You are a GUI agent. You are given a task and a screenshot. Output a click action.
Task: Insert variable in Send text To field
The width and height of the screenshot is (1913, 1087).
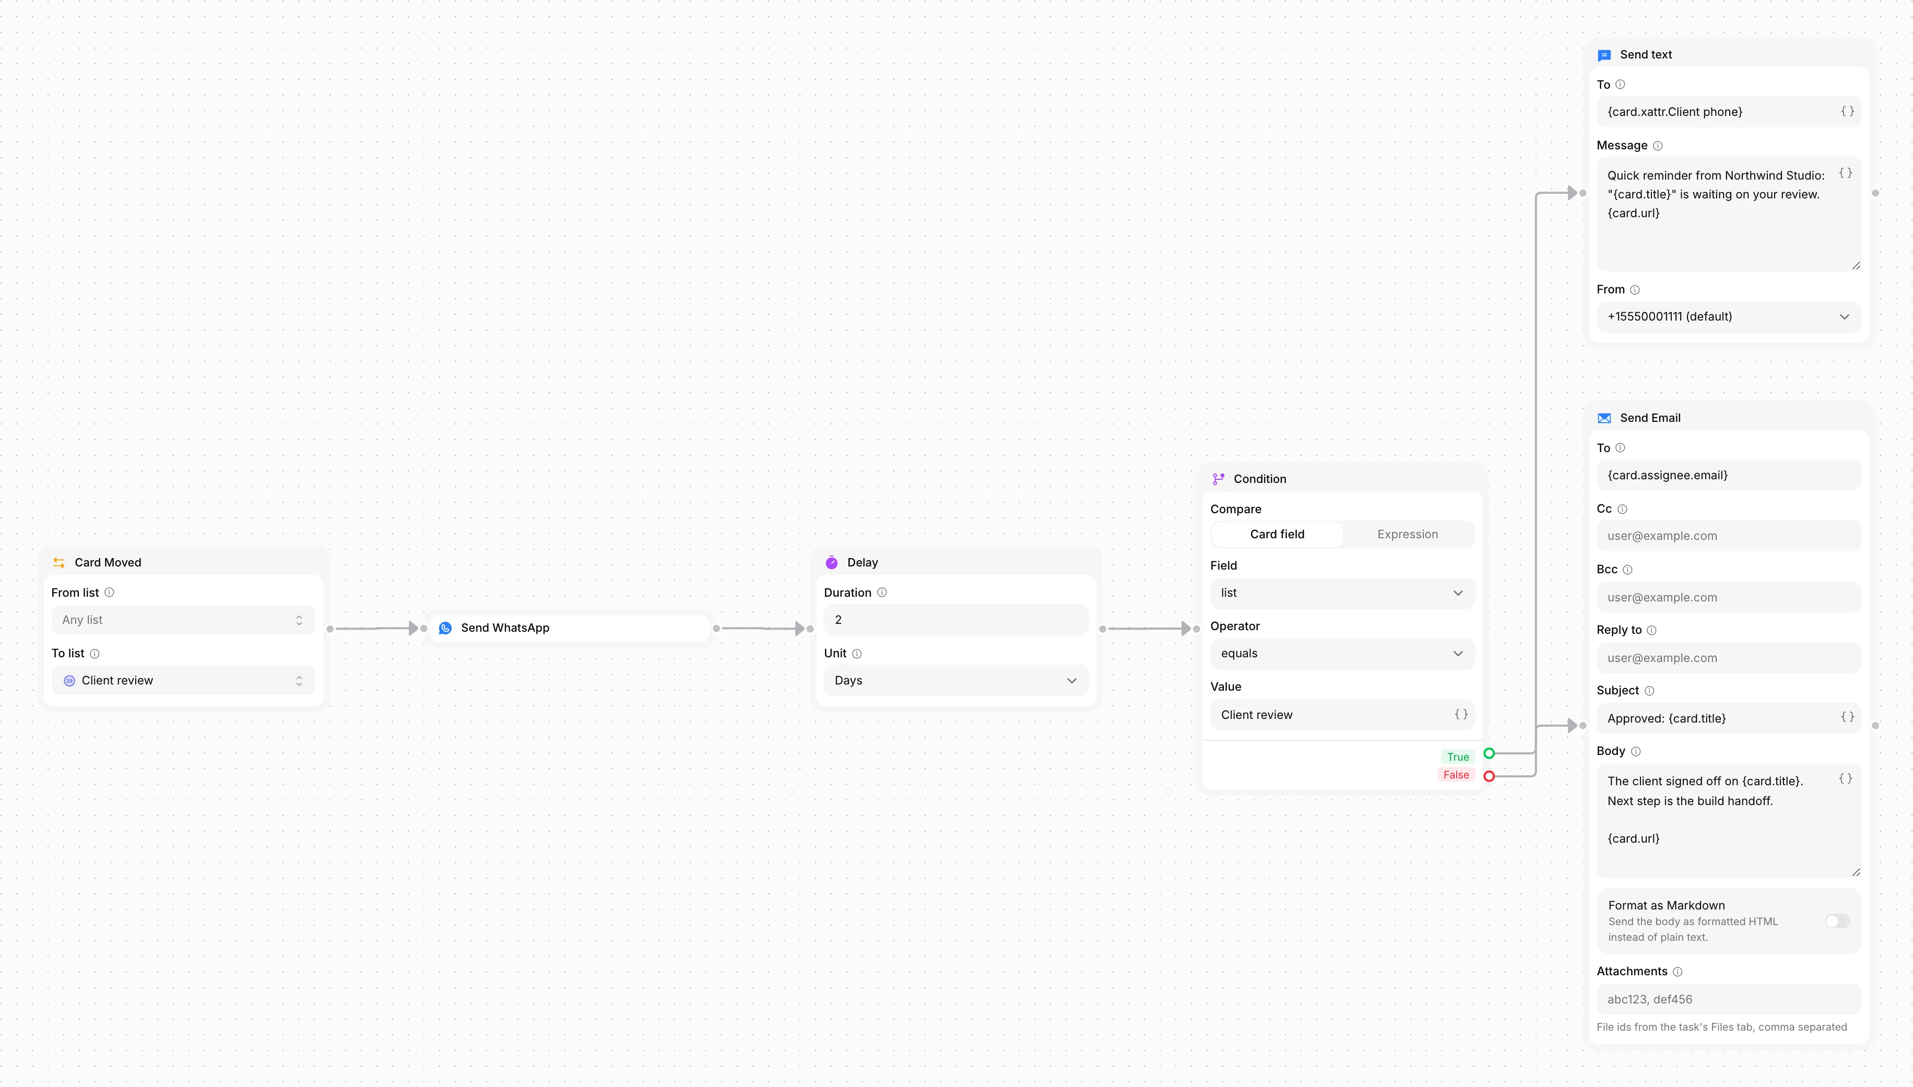pyautogui.click(x=1847, y=111)
